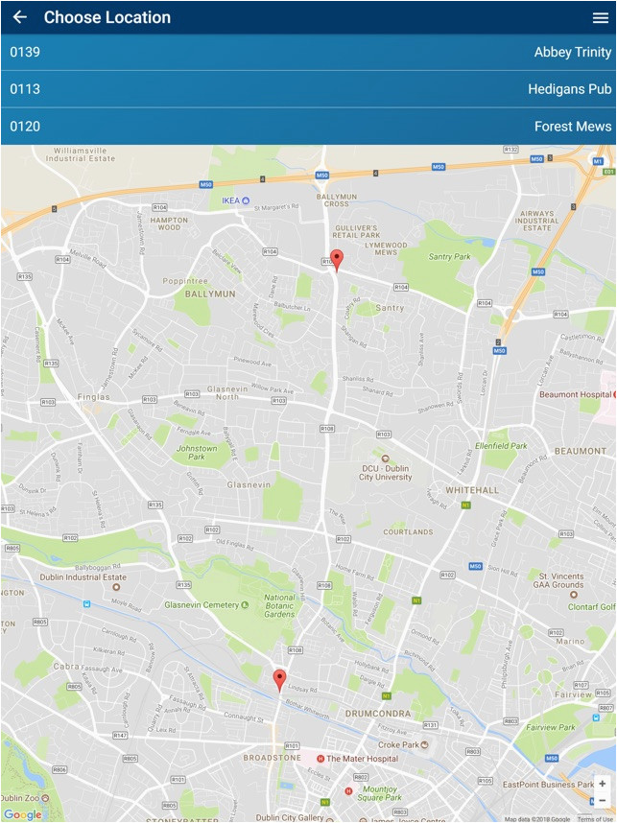Screen dimensions: 617x823
Task: Tap the Santry Park label
Action: (x=449, y=257)
